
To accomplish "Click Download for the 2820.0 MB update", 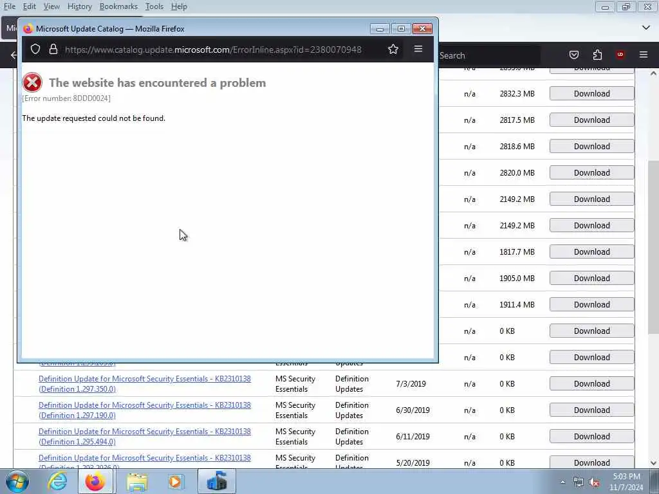I will click(x=592, y=172).
